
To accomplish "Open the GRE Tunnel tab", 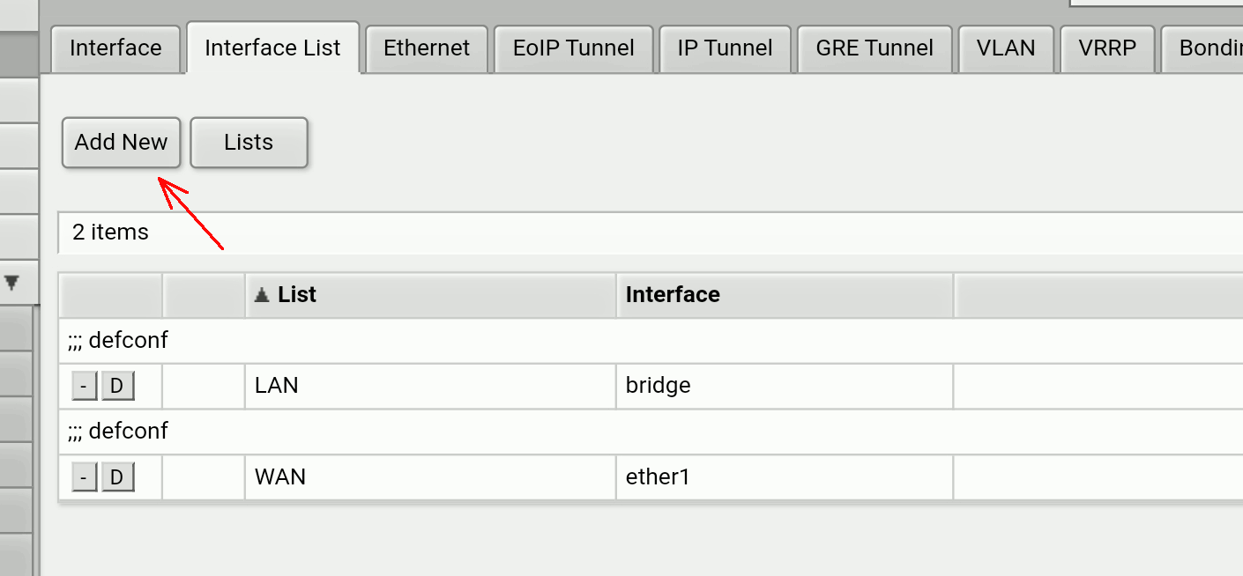I will (x=875, y=48).
